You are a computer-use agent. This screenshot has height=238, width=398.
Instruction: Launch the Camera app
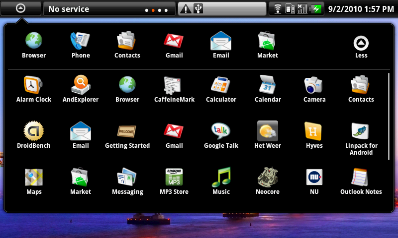[314, 89]
